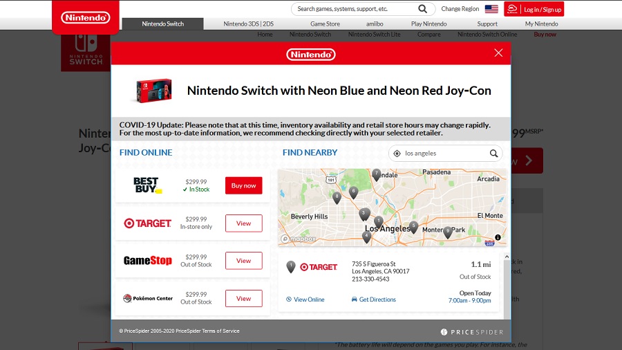Open the Nintendo 3DS | 2DS nav tab
This screenshot has width=622, height=350.
click(248, 24)
